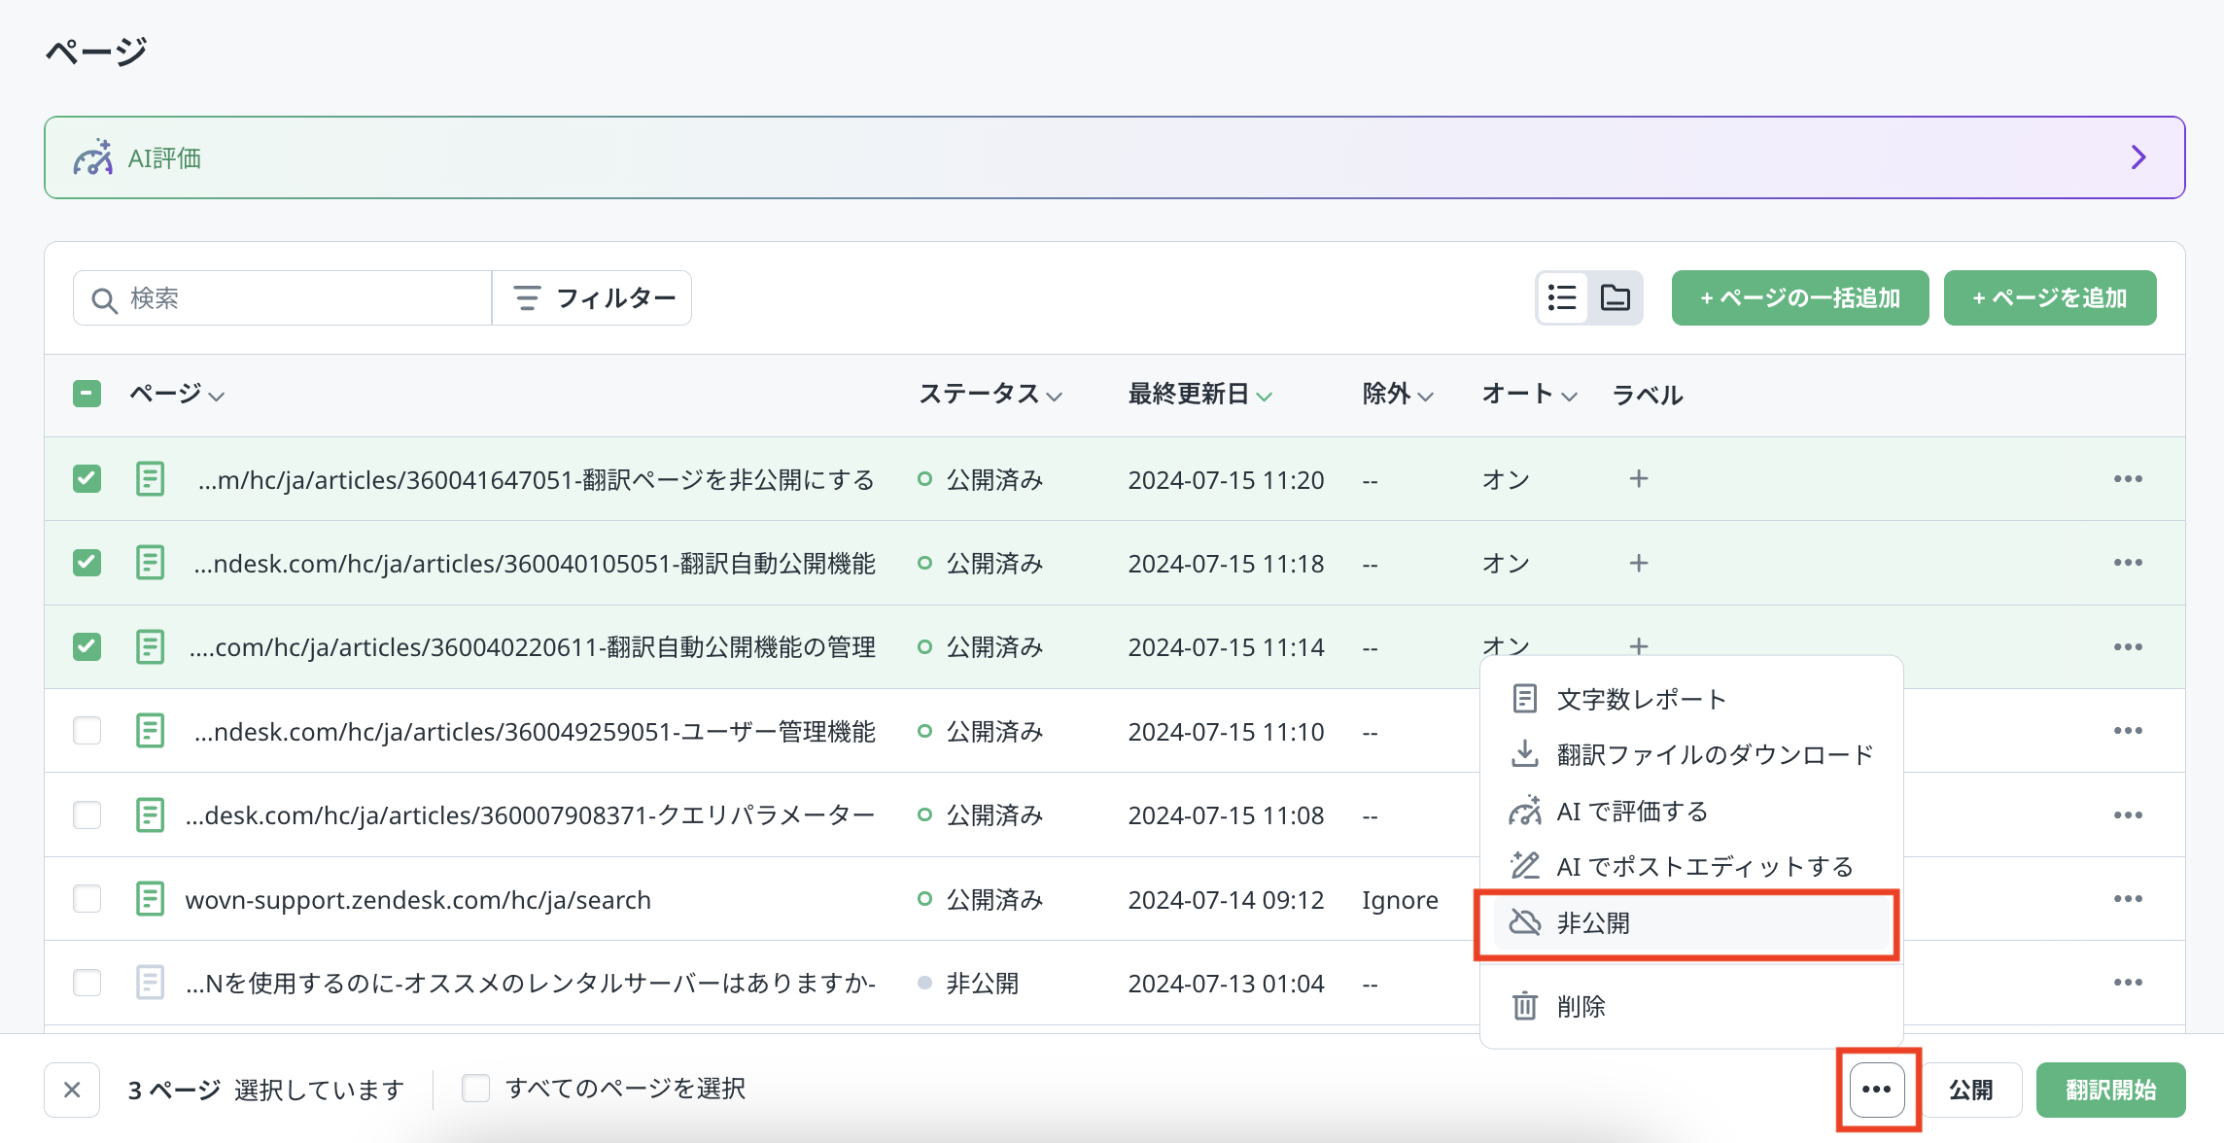The height and width of the screenshot is (1143, 2224).
Task: Uncheck the 翻訳自動公開機能の管理 page checkbox
Action: [87, 646]
